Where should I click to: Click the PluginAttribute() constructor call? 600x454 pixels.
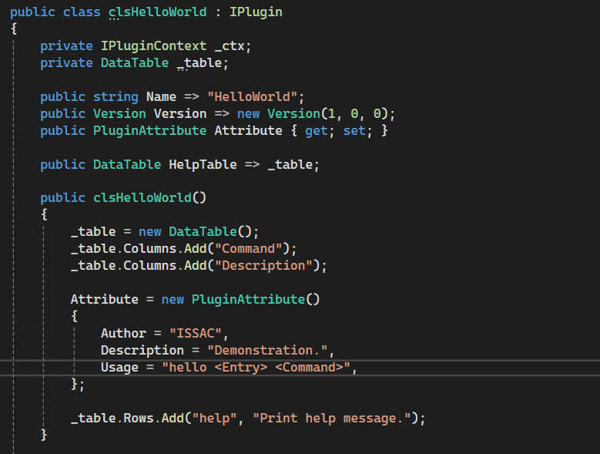(x=248, y=299)
